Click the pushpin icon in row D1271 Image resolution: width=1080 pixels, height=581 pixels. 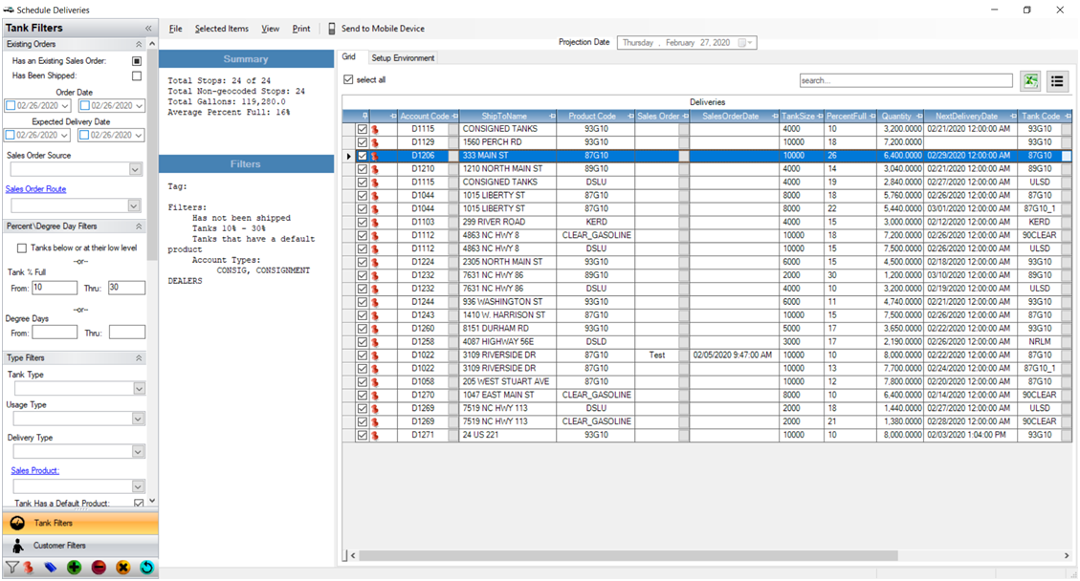click(375, 435)
